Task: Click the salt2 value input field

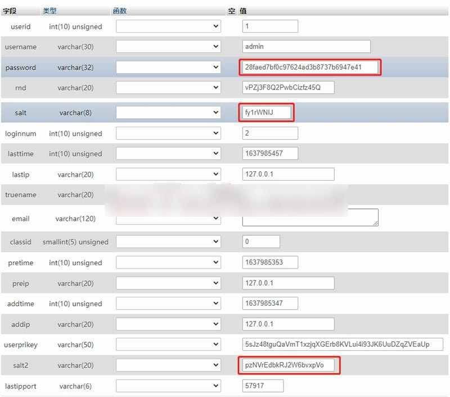Action: coord(288,365)
